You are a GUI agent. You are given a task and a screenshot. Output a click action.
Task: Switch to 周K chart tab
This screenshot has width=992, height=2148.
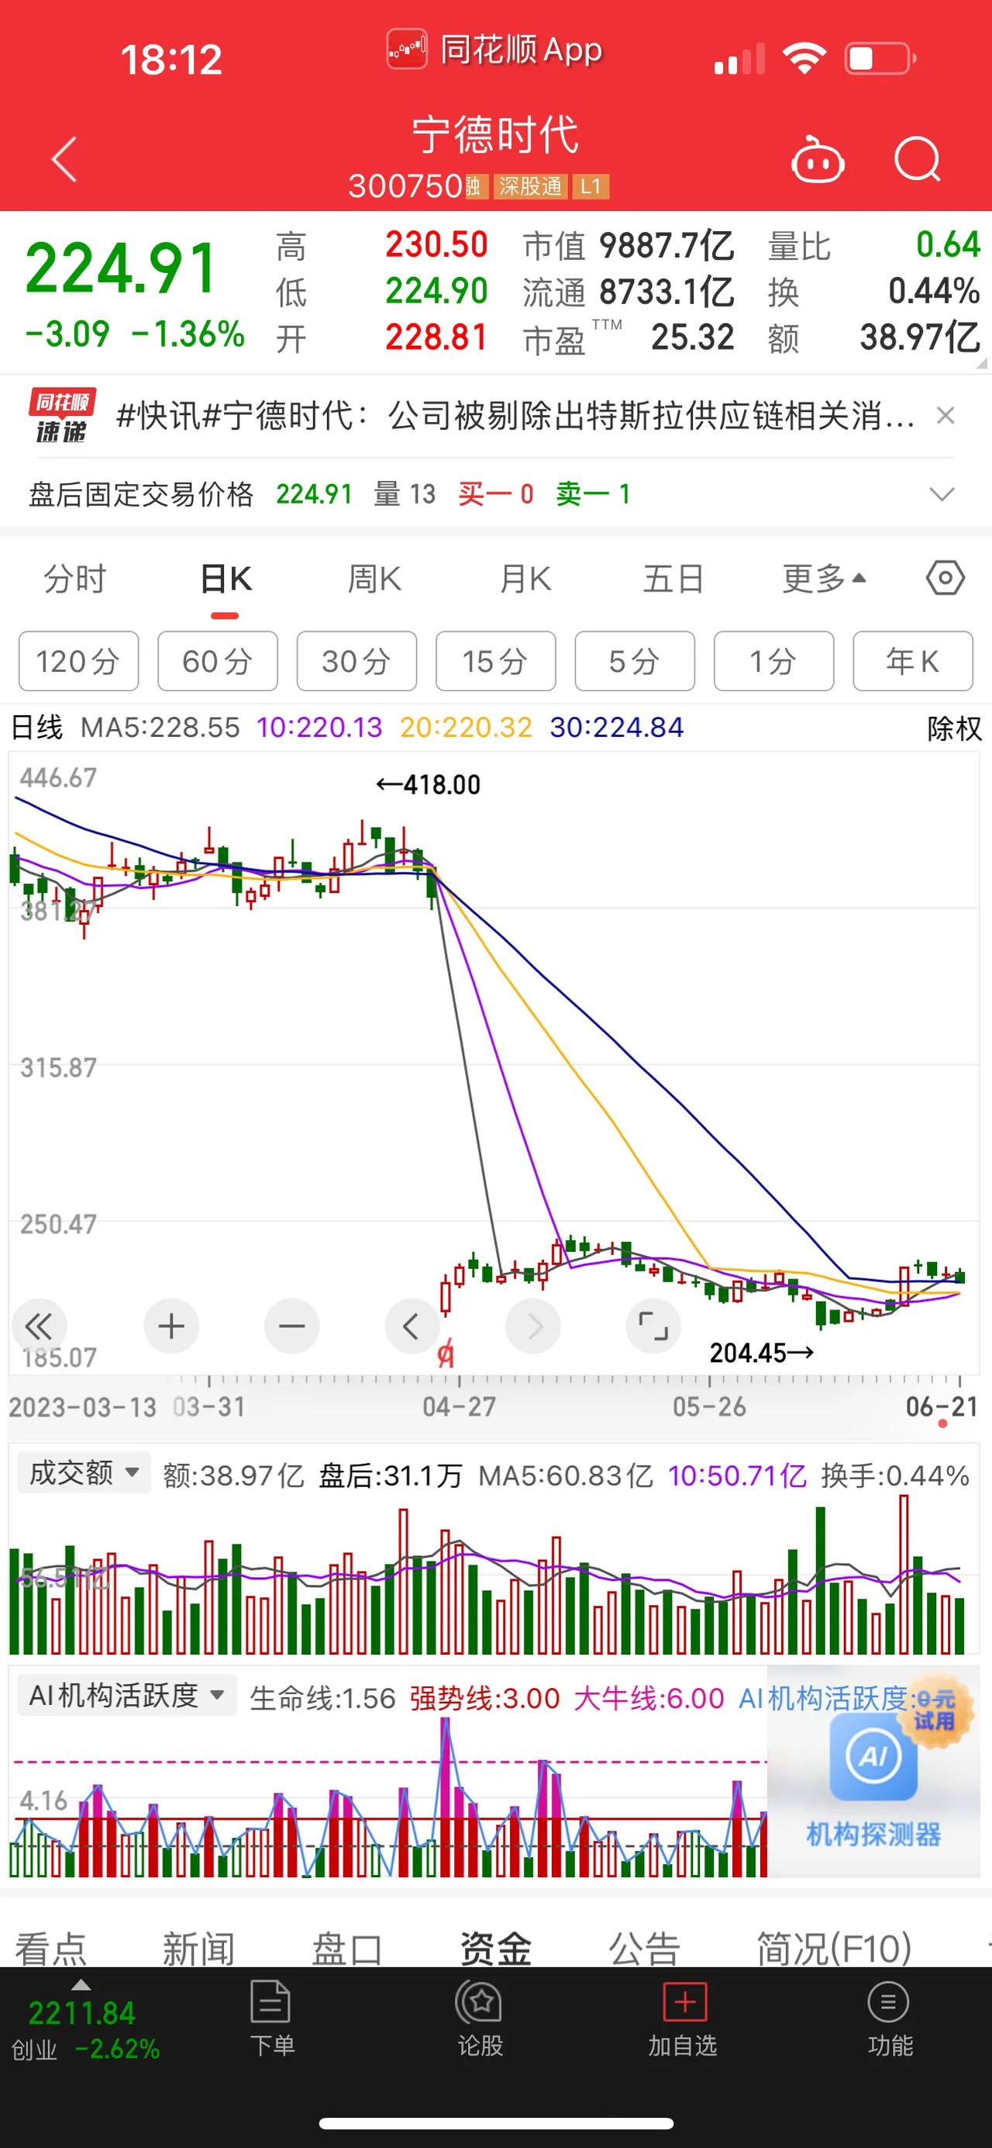[375, 578]
